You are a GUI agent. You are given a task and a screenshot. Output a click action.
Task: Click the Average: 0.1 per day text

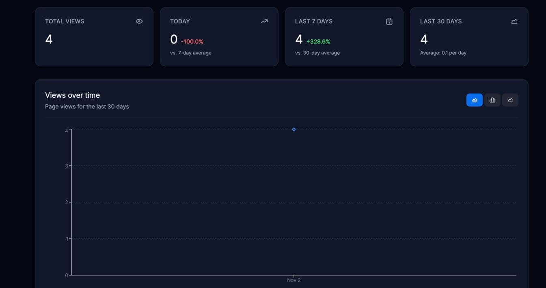click(x=443, y=52)
